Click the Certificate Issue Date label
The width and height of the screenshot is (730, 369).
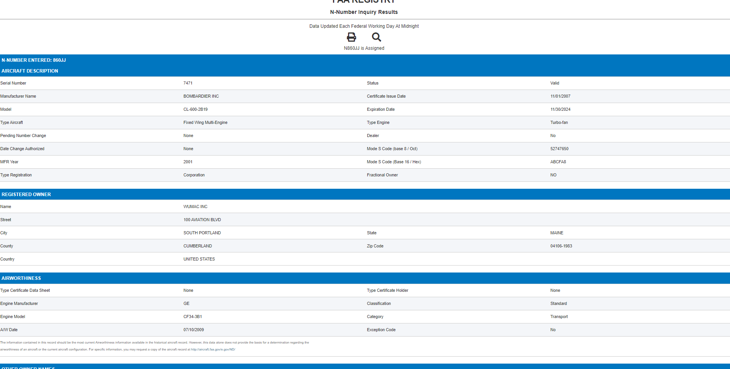pos(386,96)
